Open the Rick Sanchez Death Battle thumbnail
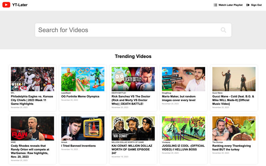Image resolution: width=266 pixels, height=166 pixels. coord(133,79)
